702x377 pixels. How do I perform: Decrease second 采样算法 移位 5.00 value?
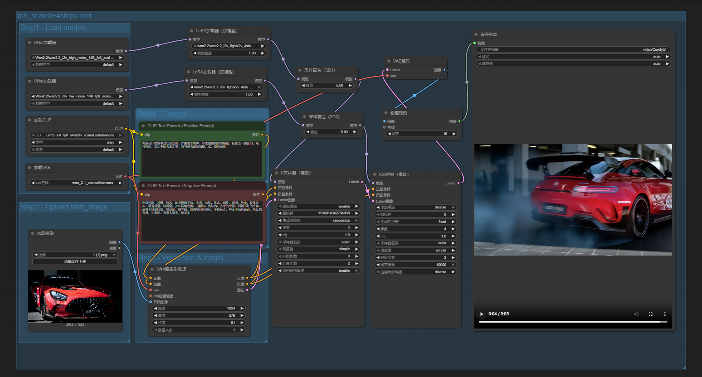point(307,132)
